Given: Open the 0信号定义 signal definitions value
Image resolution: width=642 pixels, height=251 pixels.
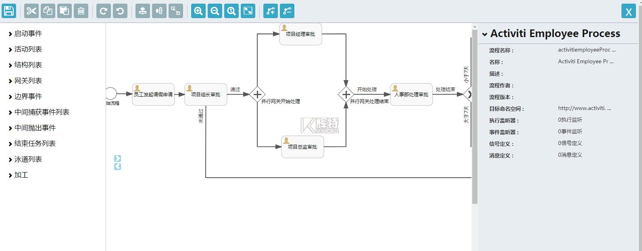Looking at the screenshot, I should (x=570, y=143).
